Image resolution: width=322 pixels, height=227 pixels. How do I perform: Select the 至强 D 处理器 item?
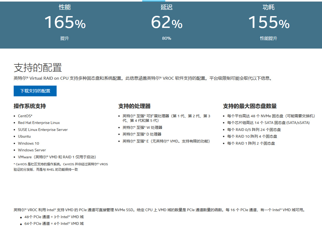point(142,134)
